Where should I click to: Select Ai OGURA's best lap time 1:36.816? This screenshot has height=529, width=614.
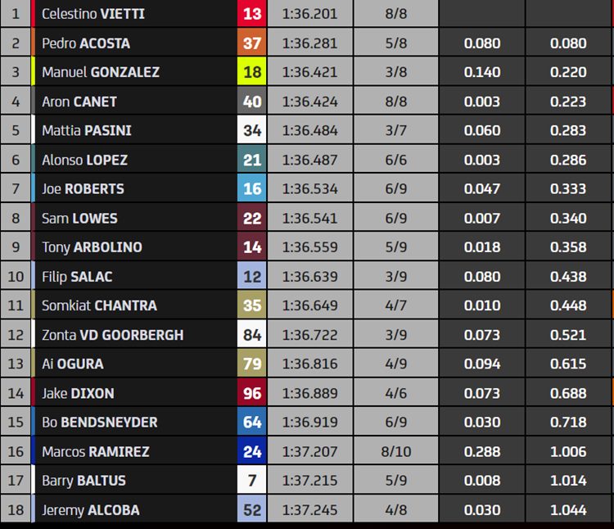[x=309, y=364]
